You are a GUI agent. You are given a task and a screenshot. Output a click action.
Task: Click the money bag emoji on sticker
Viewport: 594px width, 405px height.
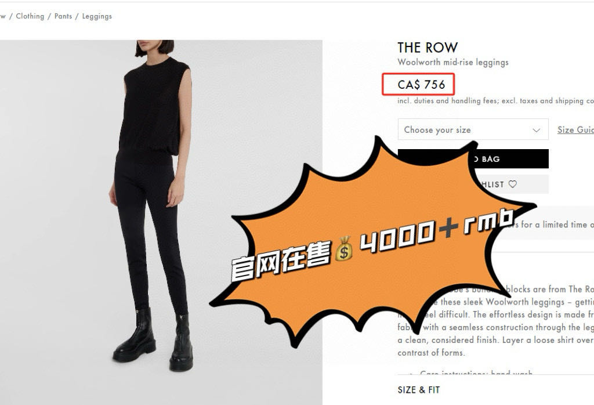(343, 248)
